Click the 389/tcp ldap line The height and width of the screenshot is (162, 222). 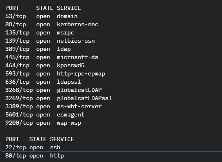pos(38,49)
